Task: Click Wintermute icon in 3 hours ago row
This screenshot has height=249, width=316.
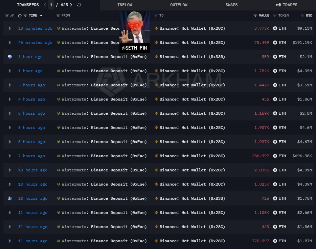Action: pos(59,85)
